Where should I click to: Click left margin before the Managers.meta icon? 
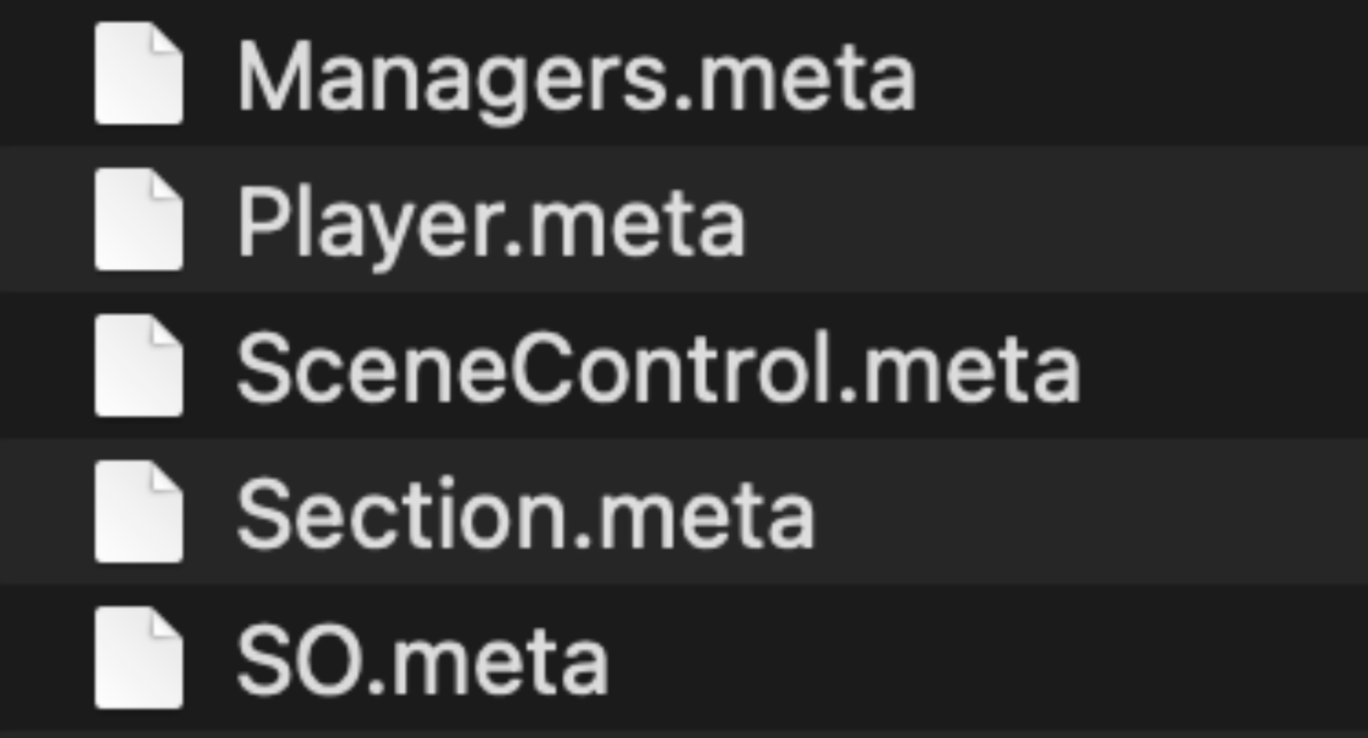[46, 74]
